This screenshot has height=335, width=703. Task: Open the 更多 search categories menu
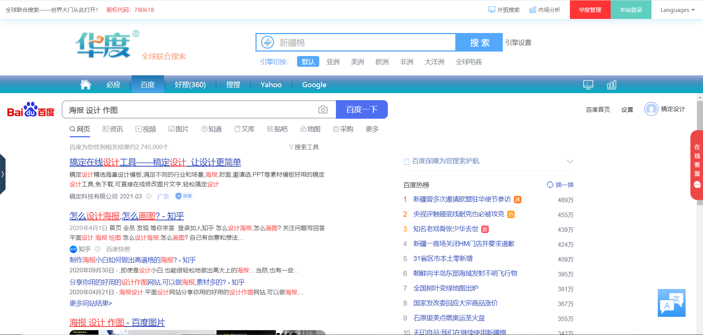pos(372,129)
